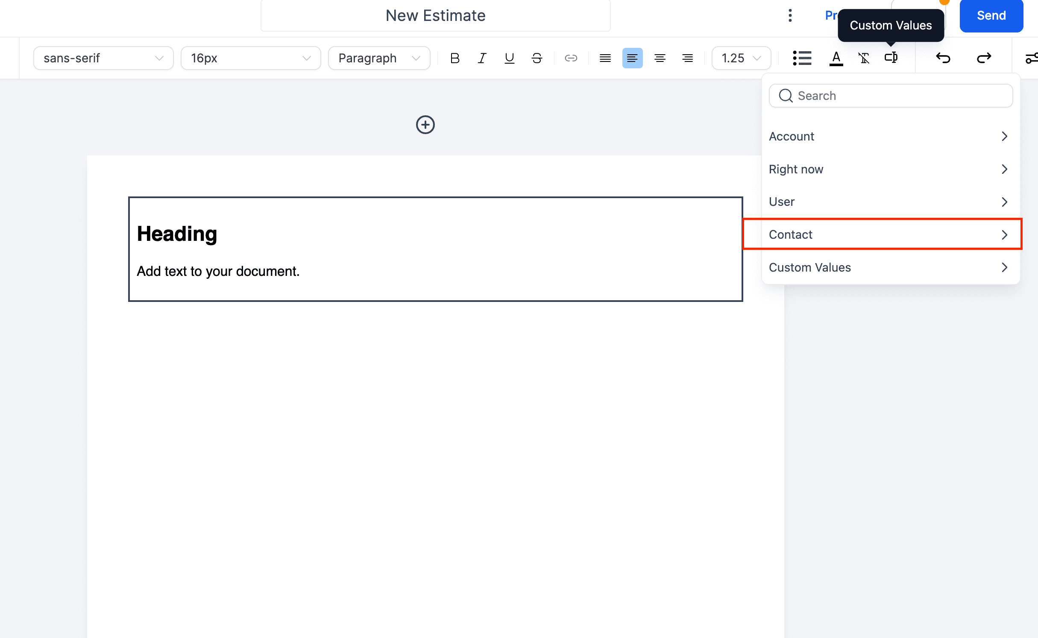Click the Search field in the values panel

click(891, 96)
